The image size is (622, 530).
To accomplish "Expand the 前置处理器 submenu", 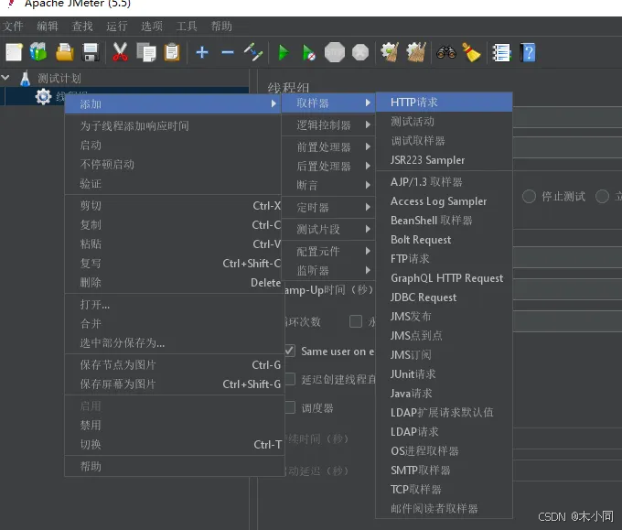I will point(328,146).
